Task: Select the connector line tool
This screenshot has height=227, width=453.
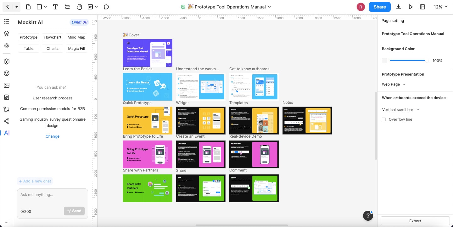Action: (67, 7)
